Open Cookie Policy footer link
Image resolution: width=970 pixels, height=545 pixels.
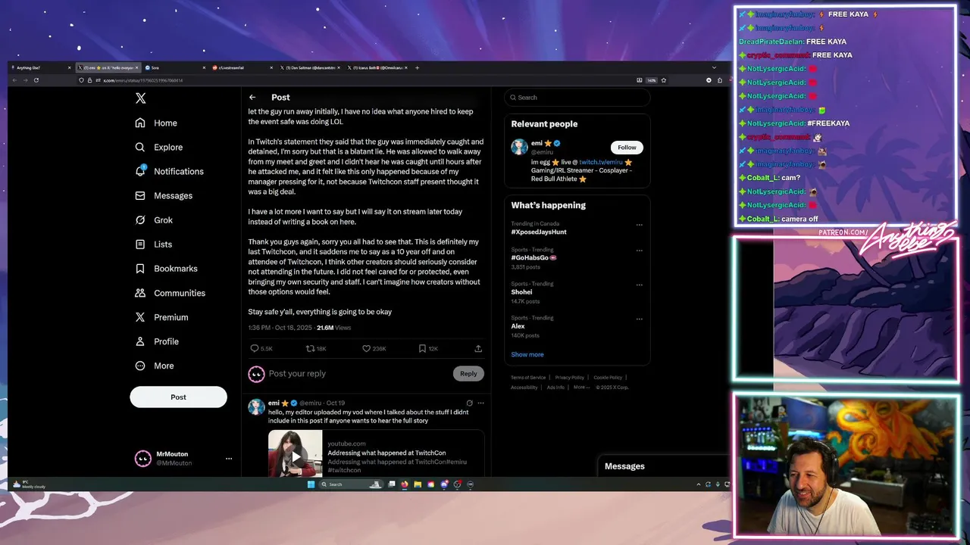(x=608, y=377)
